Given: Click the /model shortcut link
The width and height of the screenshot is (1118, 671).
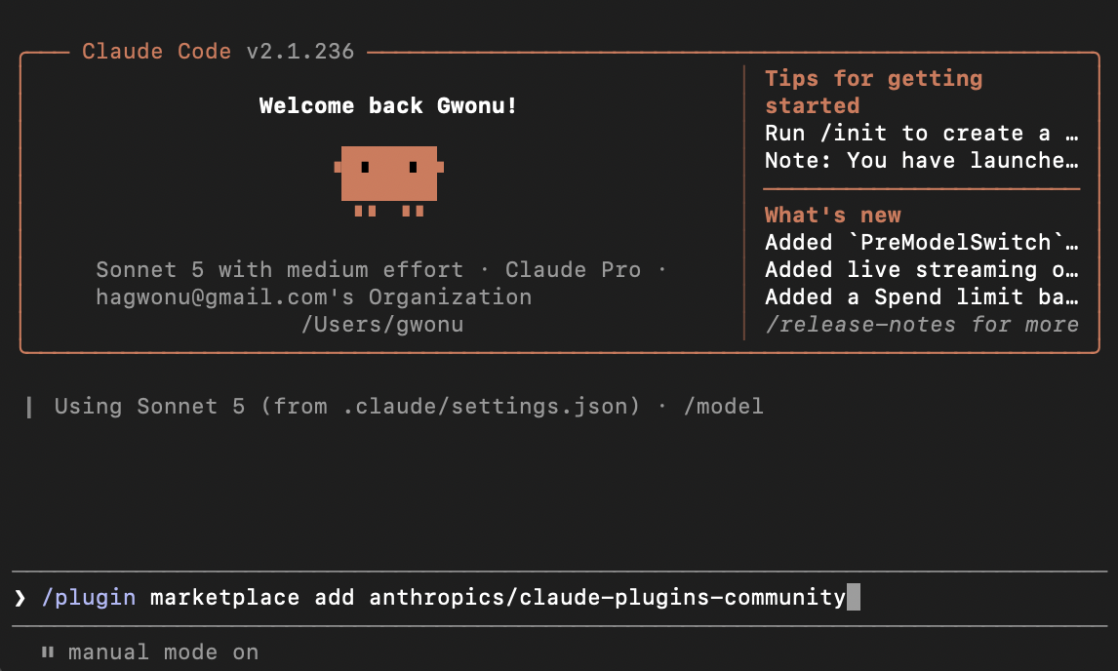Looking at the screenshot, I should [x=723, y=407].
